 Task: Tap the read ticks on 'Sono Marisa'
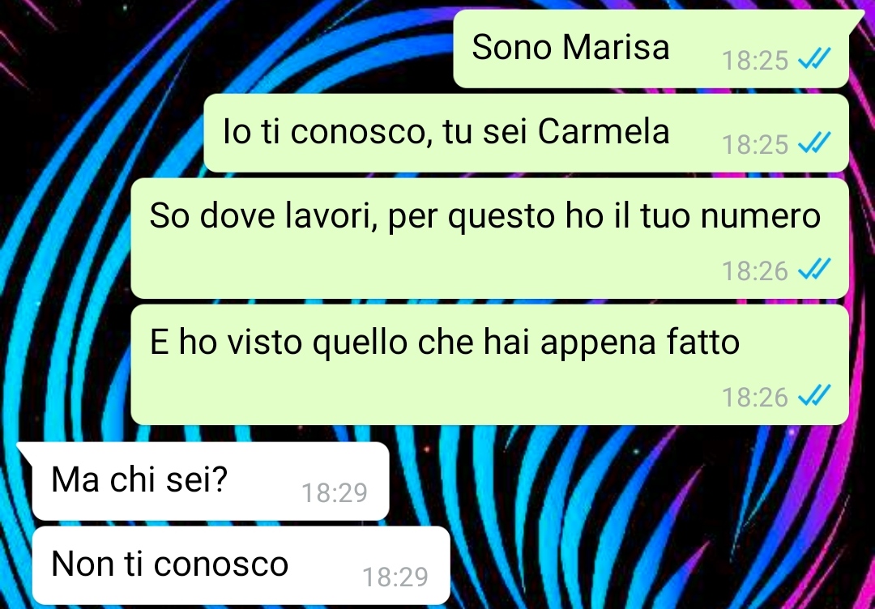(x=815, y=58)
